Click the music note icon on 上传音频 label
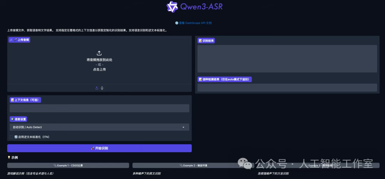The image size is (385, 179). [11, 40]
